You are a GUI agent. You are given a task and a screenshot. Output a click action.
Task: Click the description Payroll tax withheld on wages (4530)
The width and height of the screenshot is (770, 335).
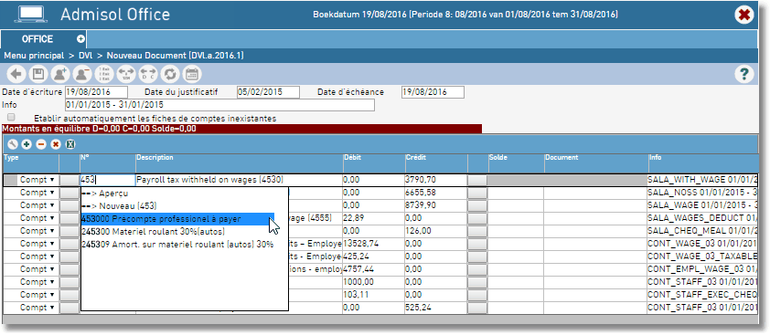click(x=240, y=180)
